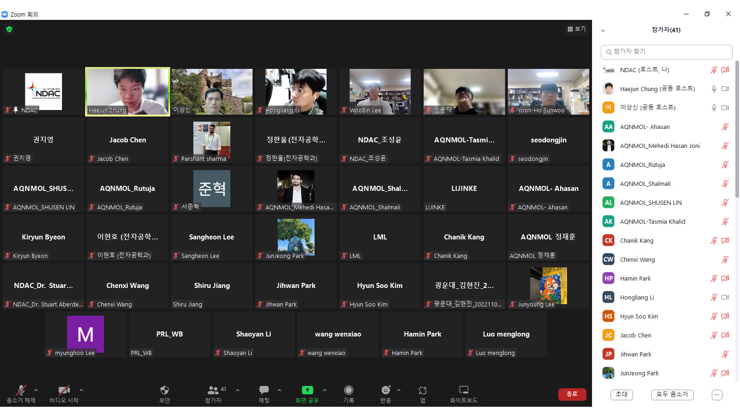The width and height of the screenshot is (740, 416).
Task: Click muted mic icon for AQNMOL- Ahasan
Action: (x=725, y=127)
